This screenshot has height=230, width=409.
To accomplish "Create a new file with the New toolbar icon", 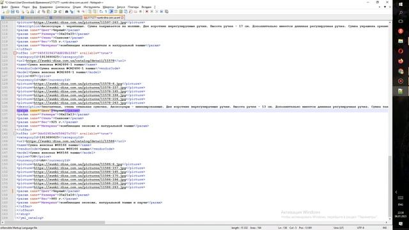I will [x=3, y=11].
